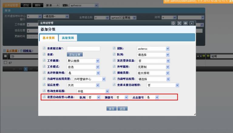233x133 pixels.
Task: Click into the 坐席组名称 text field
Action: pyautogui.click(x=83, y=49)
